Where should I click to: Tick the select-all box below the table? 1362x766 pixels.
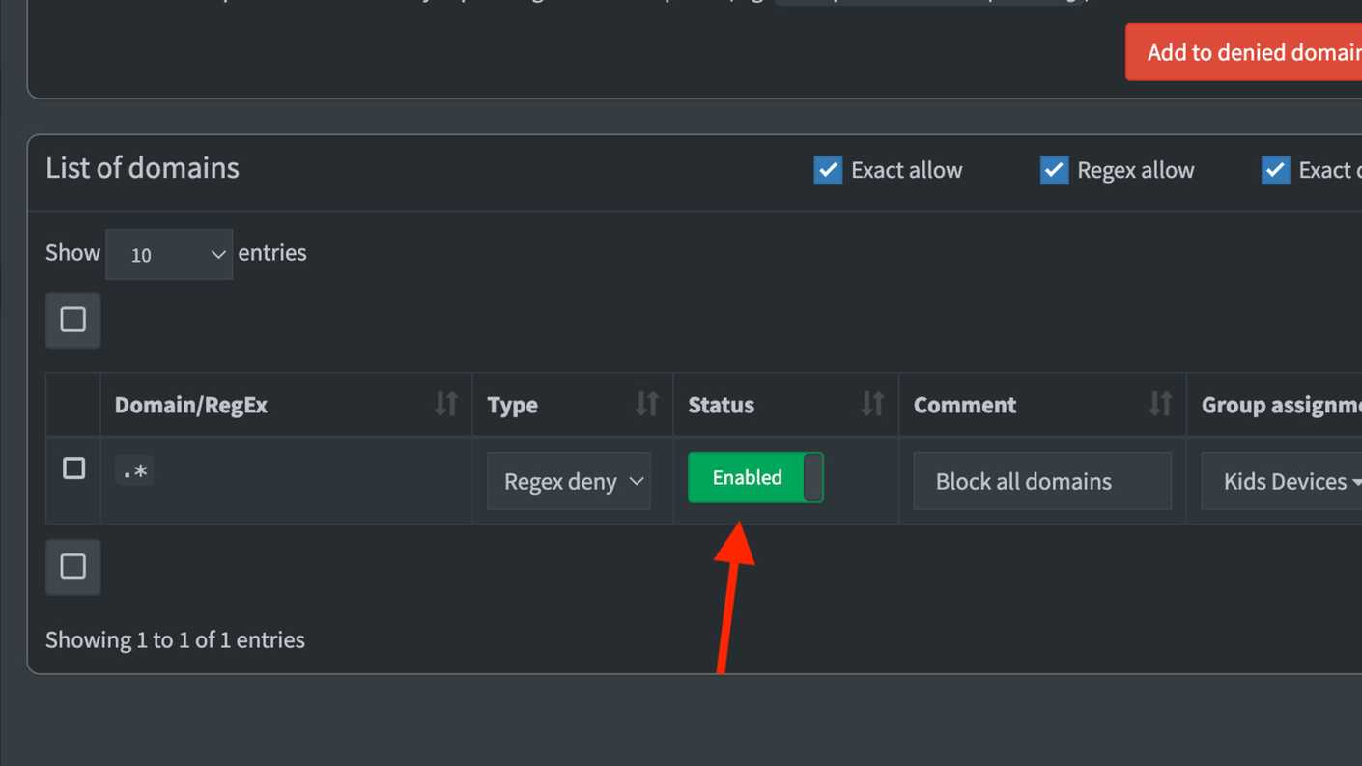(x=73, y=567)
